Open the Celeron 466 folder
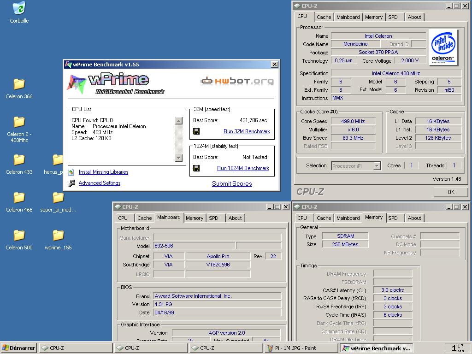The image size is (472, 354). pyautogui.click(x=19, y=197)
